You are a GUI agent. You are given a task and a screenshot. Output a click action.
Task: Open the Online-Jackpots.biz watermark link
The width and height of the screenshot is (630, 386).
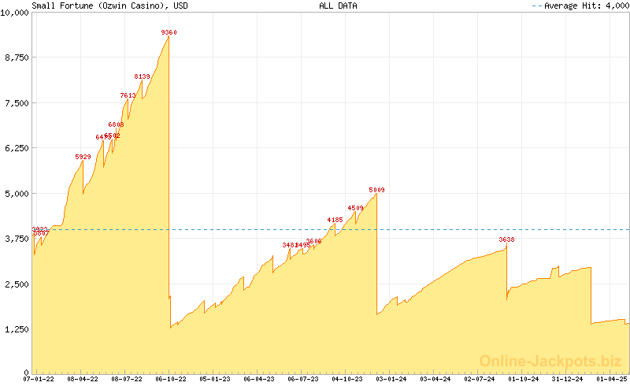(547, 361)
